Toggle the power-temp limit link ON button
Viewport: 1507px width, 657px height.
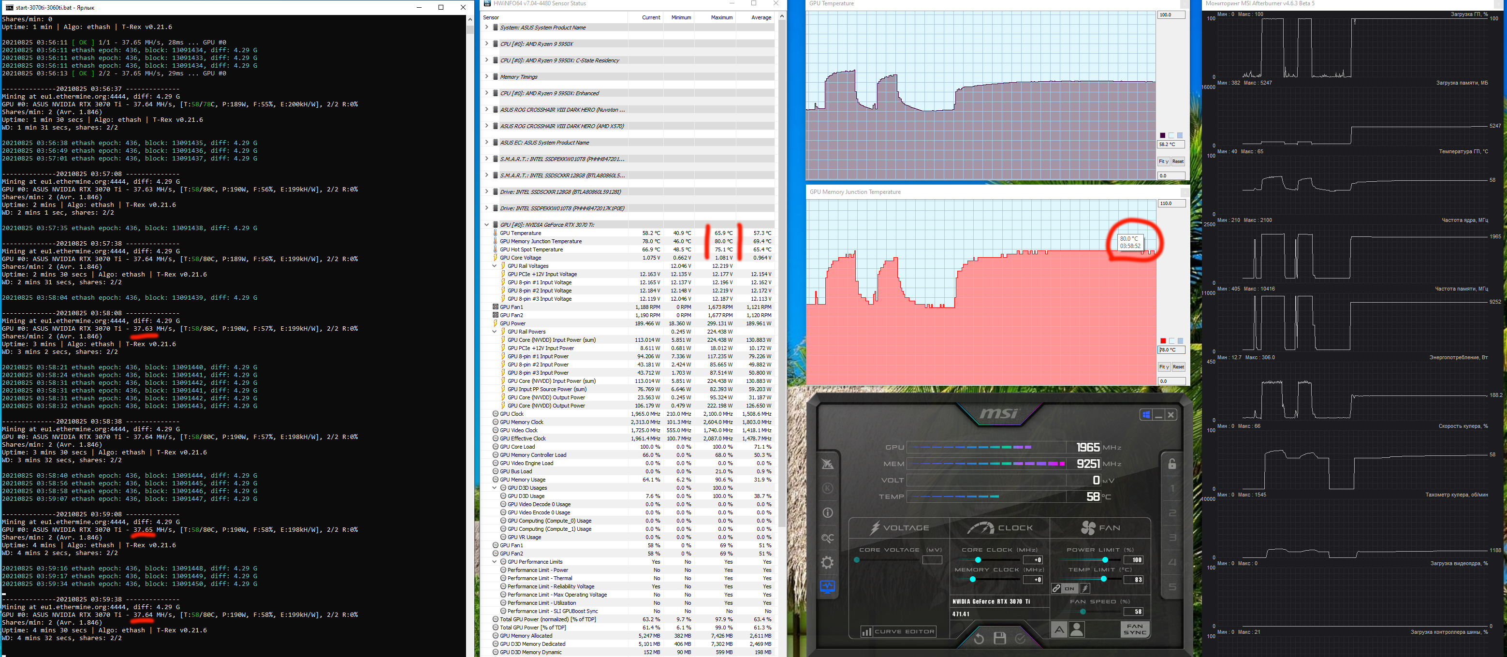1069,588
